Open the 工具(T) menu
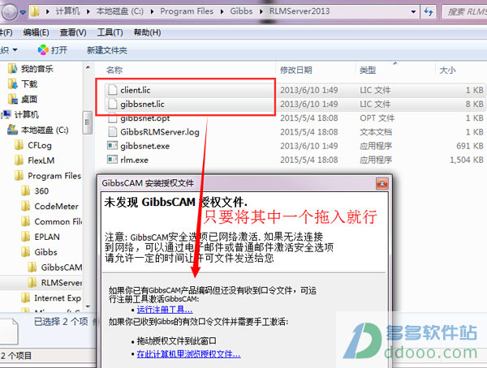 click(x=110, y=32)
